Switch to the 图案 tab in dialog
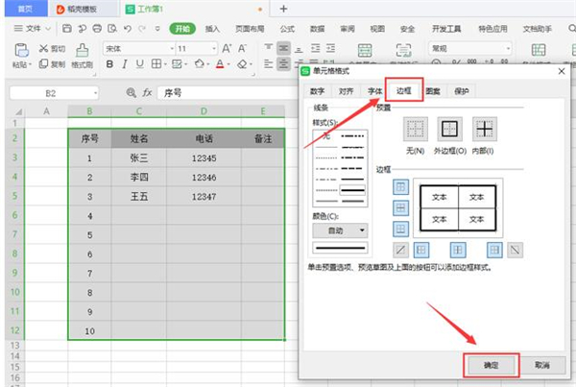Viewport: 576px width, 387px height. [434, 91]
